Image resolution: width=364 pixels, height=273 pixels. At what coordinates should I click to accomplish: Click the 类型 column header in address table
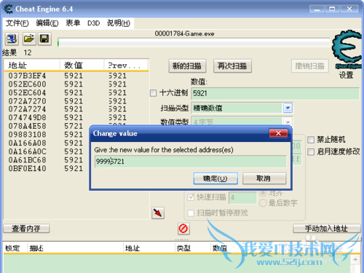click(193, 248)
